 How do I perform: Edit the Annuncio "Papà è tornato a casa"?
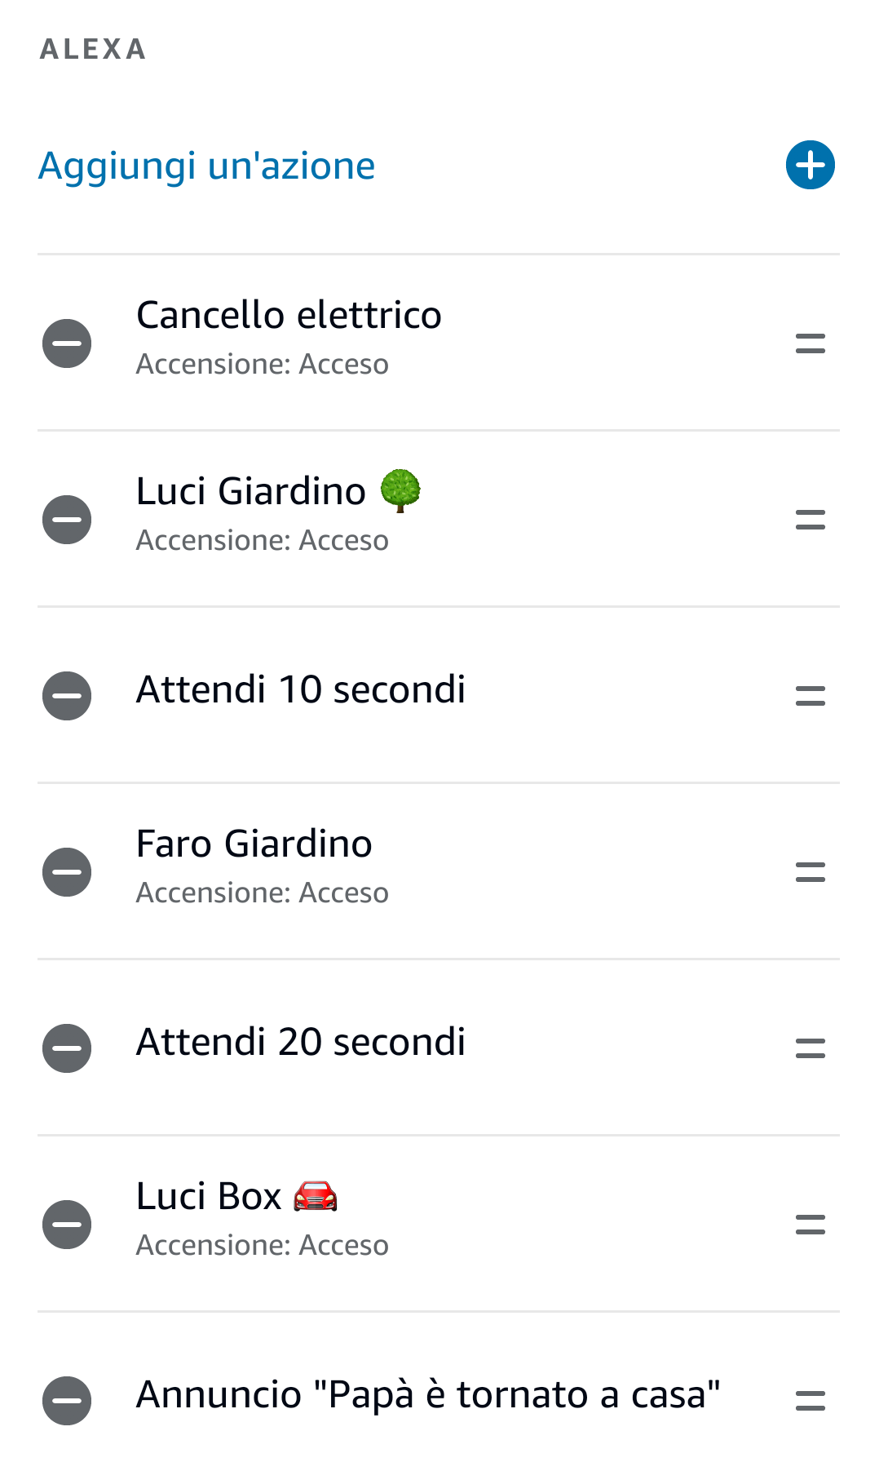click(x=428, y=1394)
